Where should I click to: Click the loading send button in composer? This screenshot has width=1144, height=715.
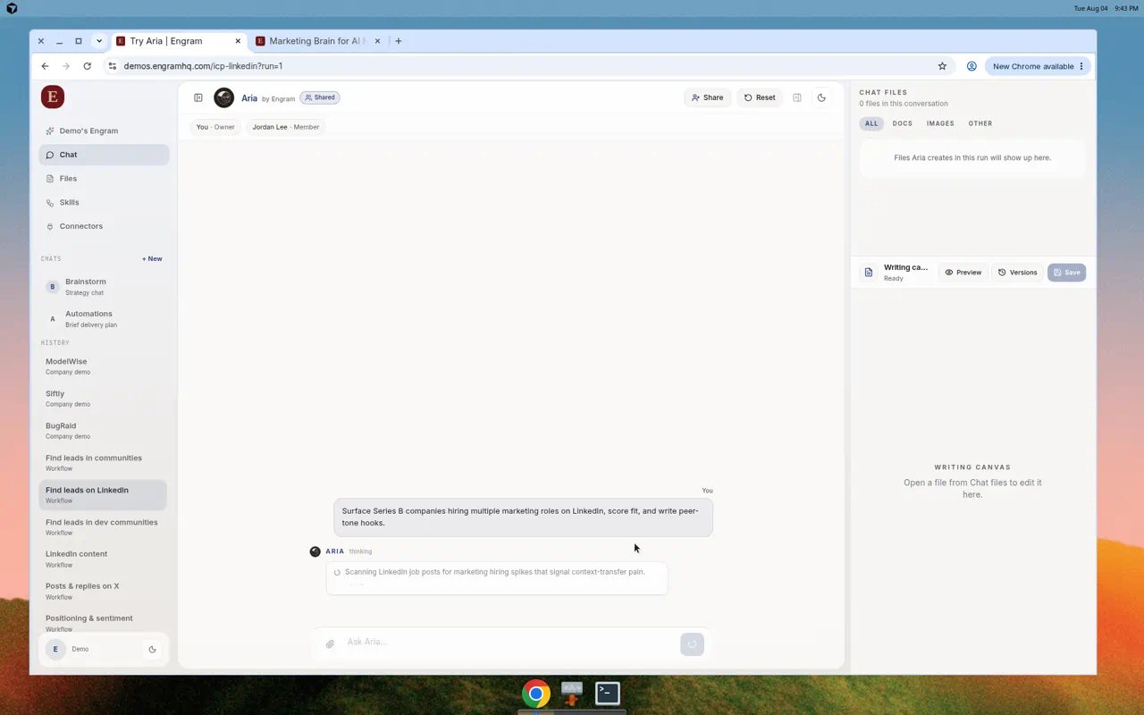[692, 643]
